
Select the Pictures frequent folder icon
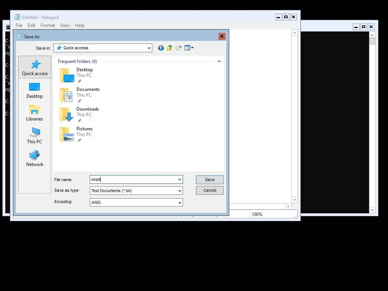click(x=67, y=135)
